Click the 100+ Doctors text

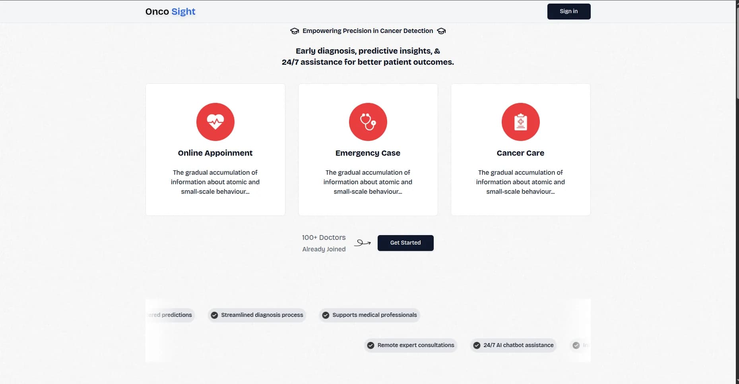click(324, 237)
